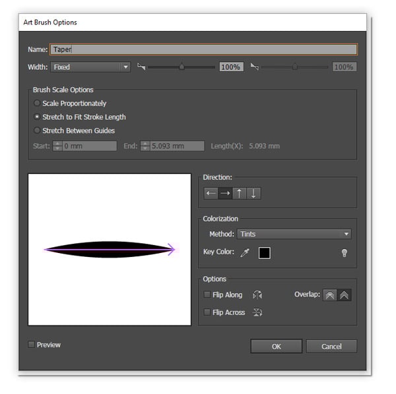Set brush direction to right arrow
This screenshot has height=394, width=396.
pos(225,193)
